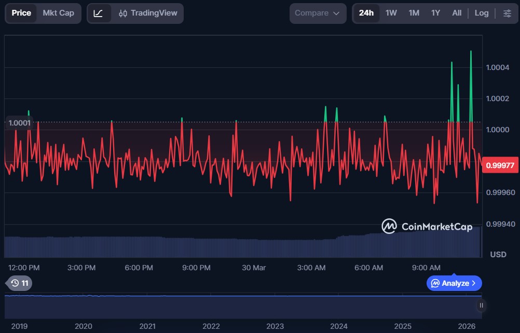Select the 1W time range tab
Image resolution: width=520 pixels, height=333 pixels.
391,13
